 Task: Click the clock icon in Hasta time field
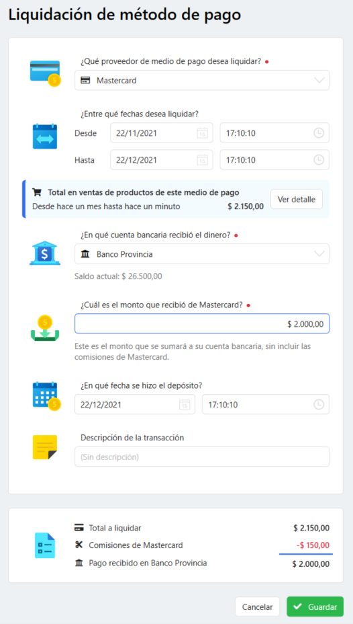pyautogui.click(x=319, y=160)
